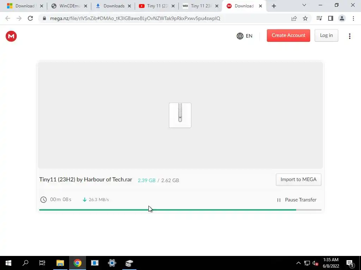Click the browser forward arrow

click(19, 18)
